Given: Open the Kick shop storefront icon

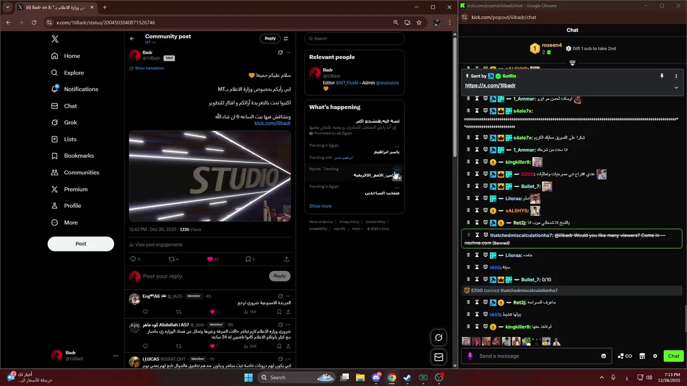Looking at the screenshot, I should (x=641, y=356).
